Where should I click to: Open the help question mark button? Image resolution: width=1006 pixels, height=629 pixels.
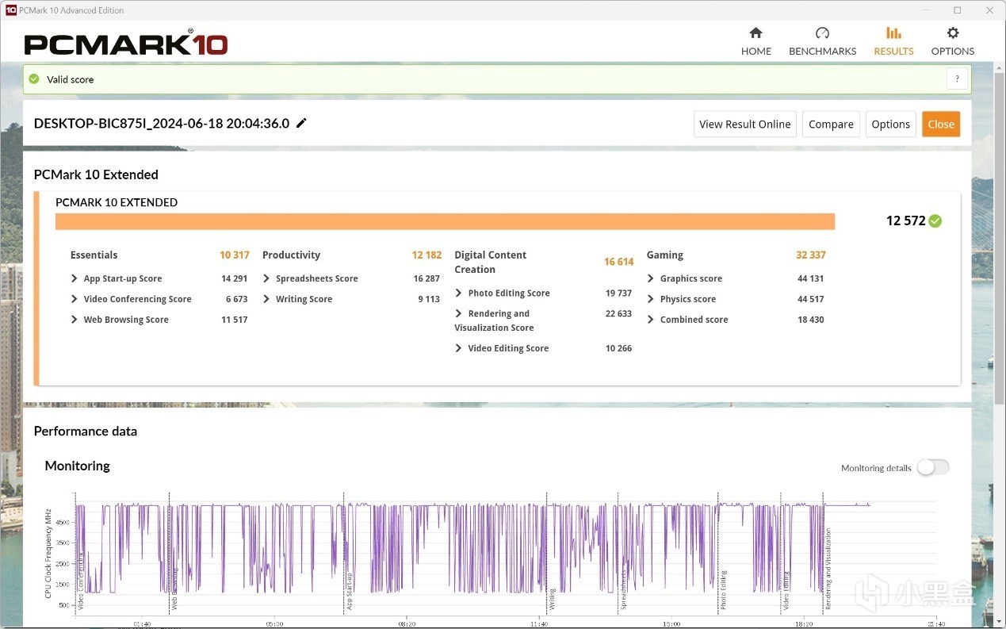pos(957,79)
